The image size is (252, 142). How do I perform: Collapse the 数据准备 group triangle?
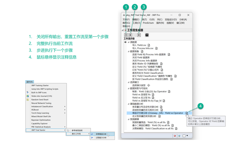click(129, 51)
